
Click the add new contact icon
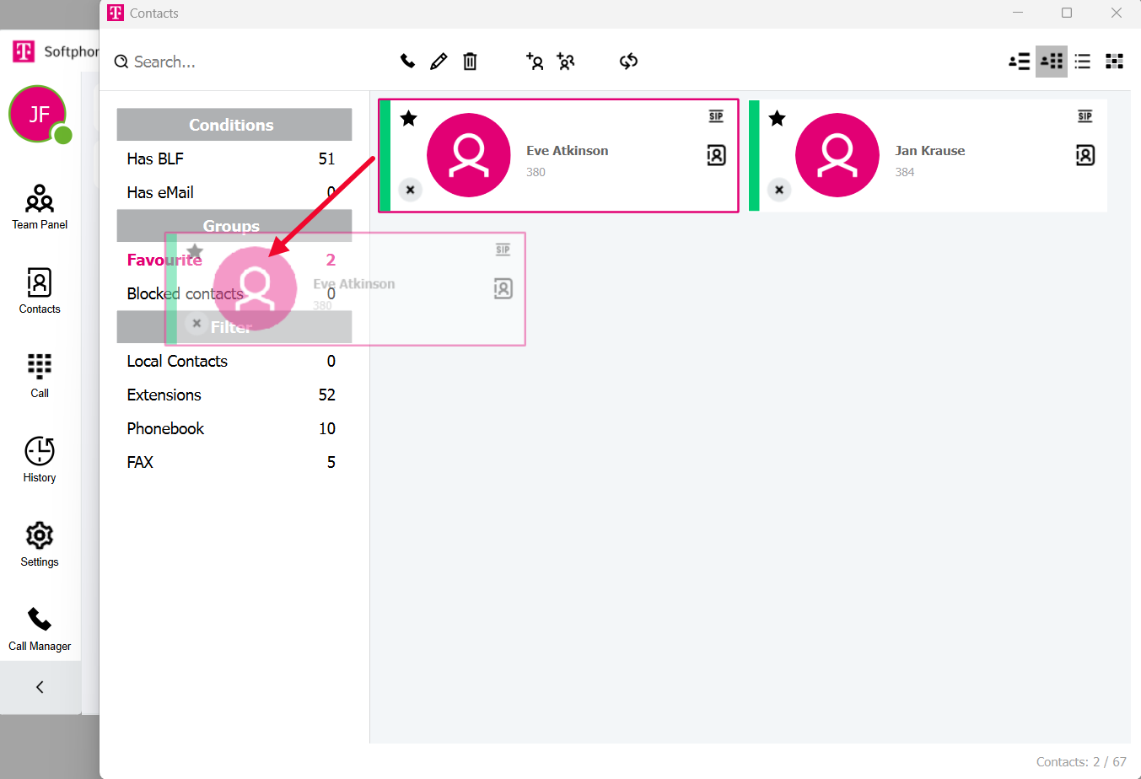point(535,61)
